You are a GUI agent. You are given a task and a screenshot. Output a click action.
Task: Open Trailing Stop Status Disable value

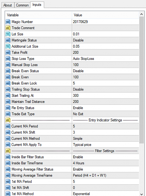105,89
